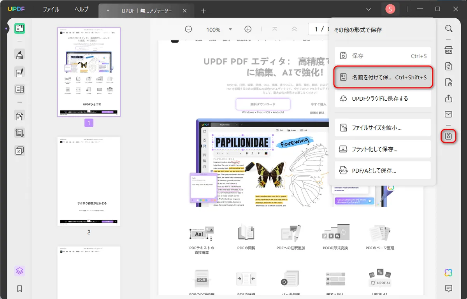The width and height of the screenshot is (467, 299).
Task: Jump to the first page arrow
Action: (275, 29)
